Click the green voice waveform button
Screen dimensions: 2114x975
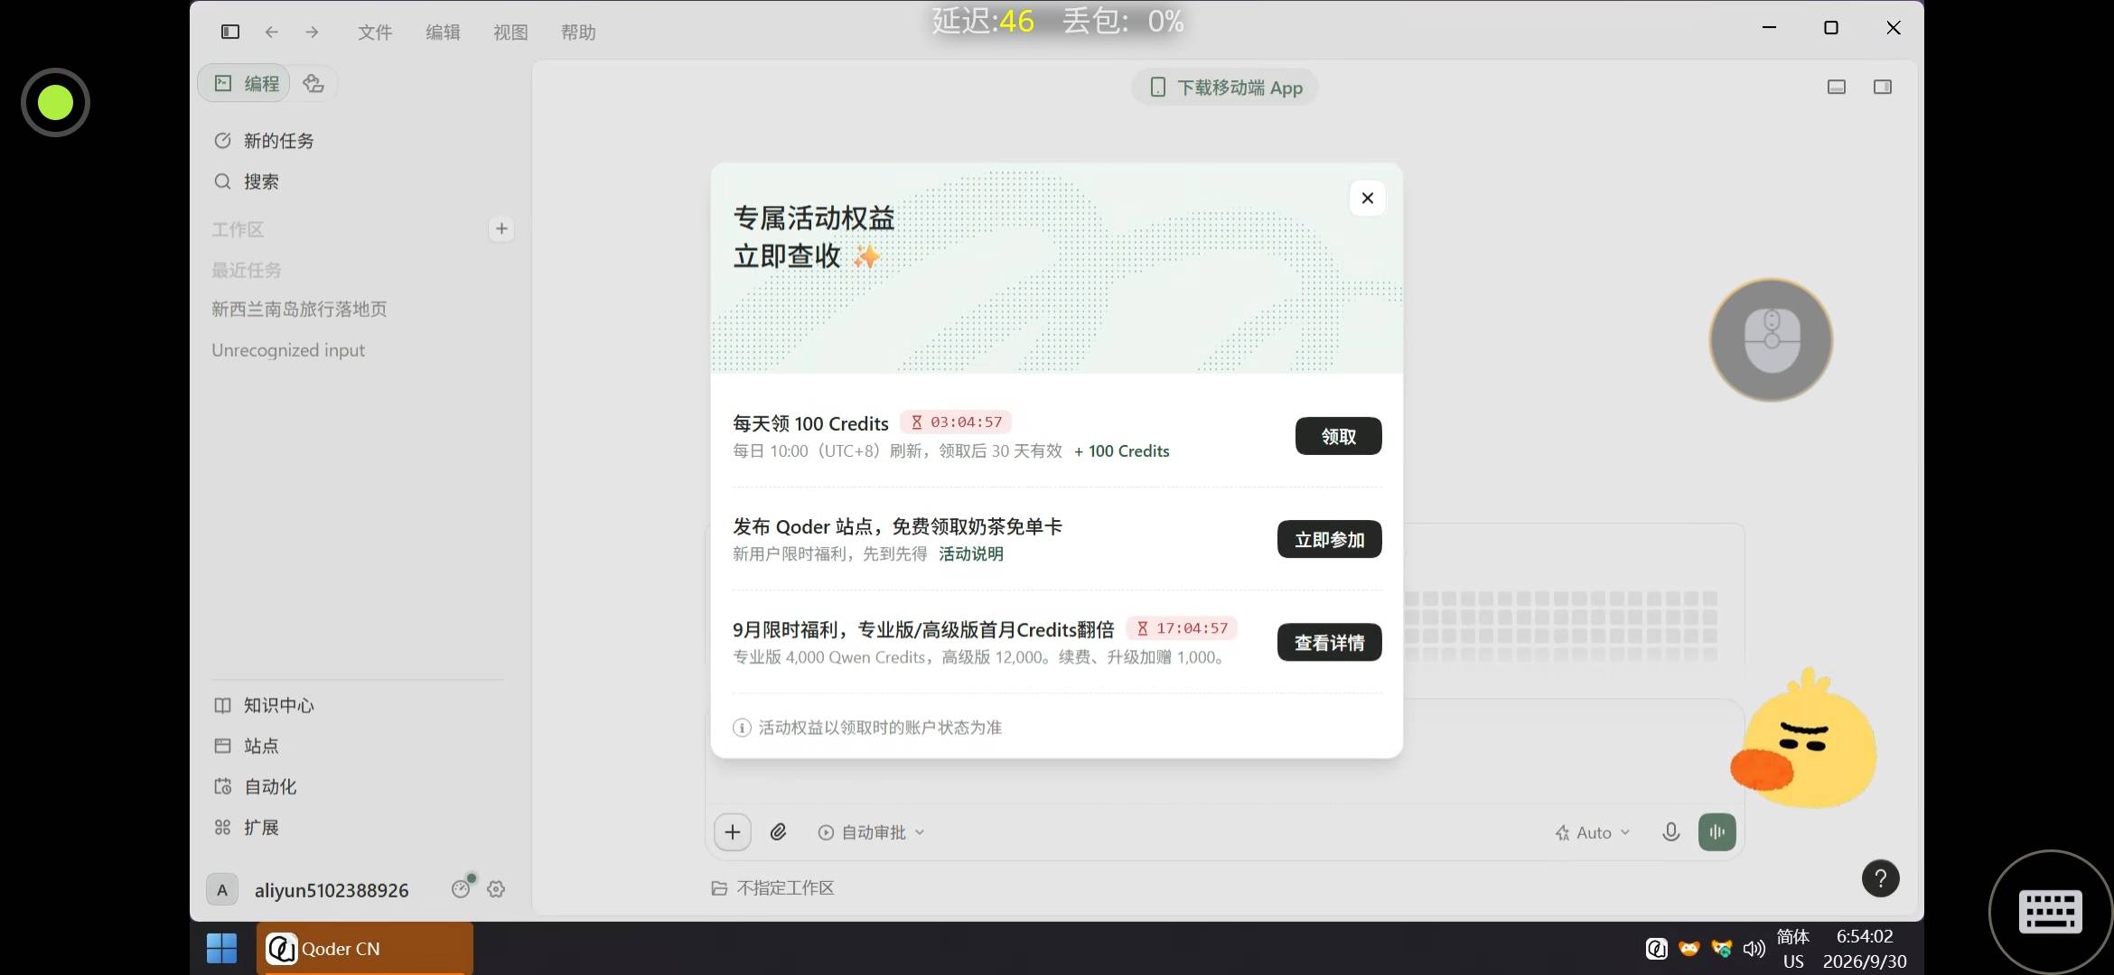(x=1717, y=832)
